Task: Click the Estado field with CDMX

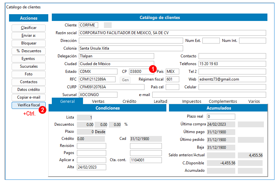Action: point(98,72)
